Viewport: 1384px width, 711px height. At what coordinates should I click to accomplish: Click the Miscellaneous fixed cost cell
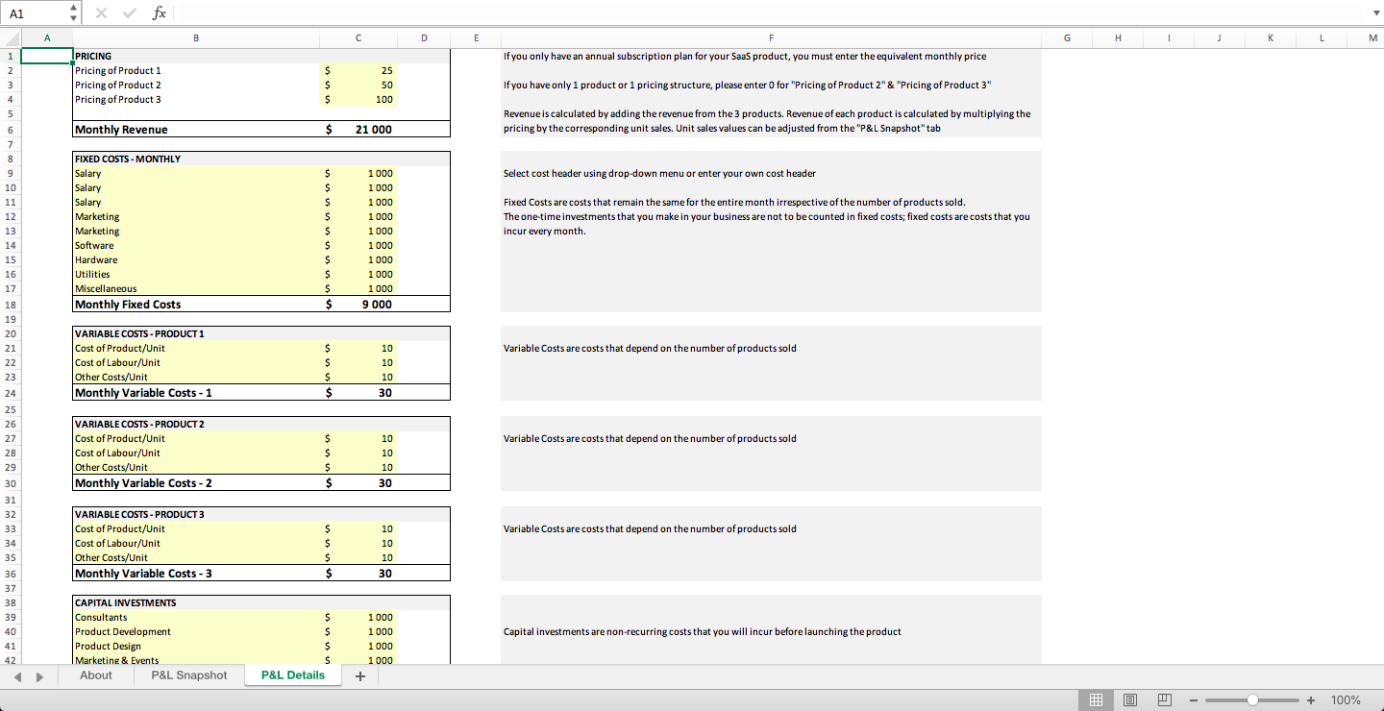pos(195,288)
